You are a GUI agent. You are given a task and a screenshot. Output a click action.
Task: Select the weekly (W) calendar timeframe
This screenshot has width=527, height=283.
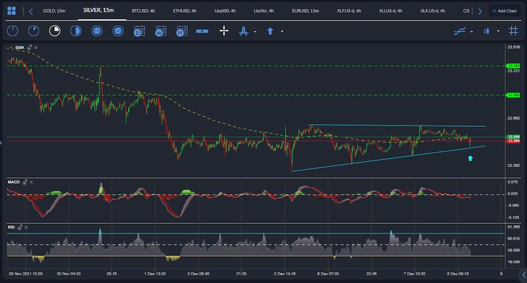click(160, 31)
